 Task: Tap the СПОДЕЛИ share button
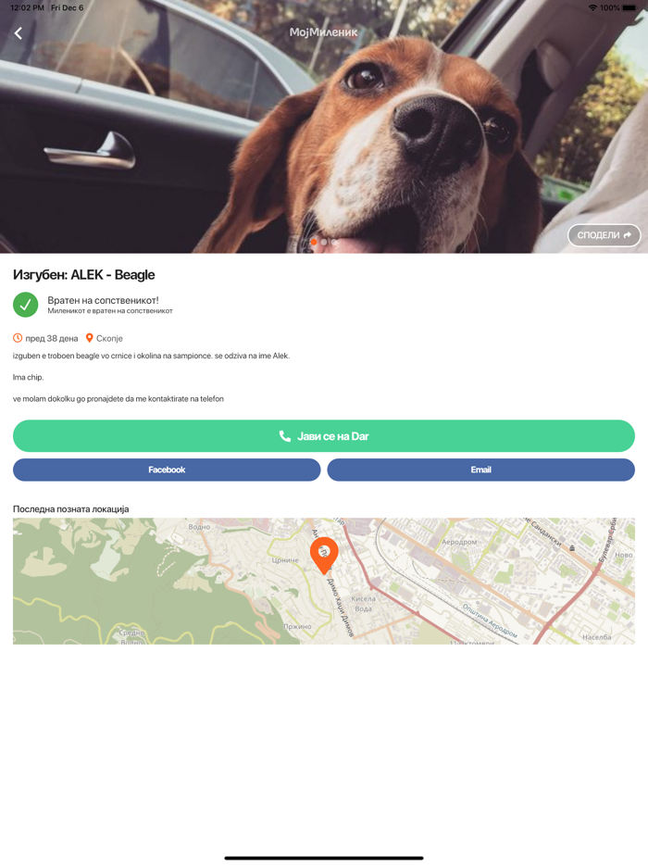pyautogui.click(x=604, y=235)
